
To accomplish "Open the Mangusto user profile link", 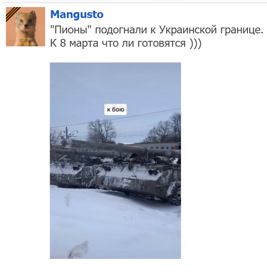I will 77,15.
